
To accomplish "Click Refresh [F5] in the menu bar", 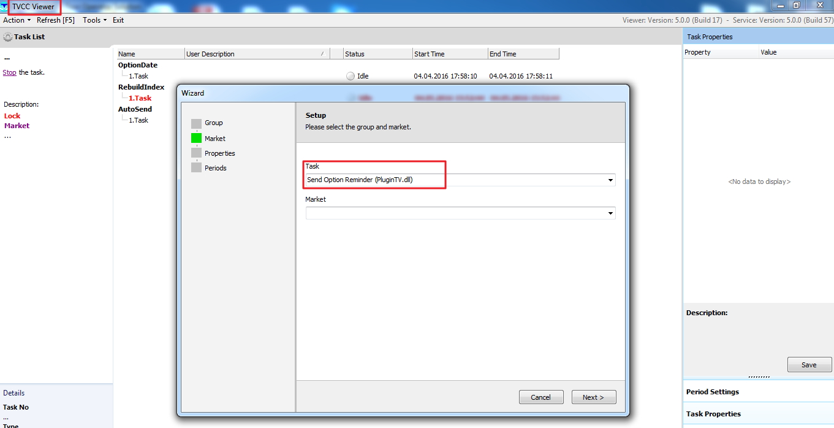I will click(56, 20).
